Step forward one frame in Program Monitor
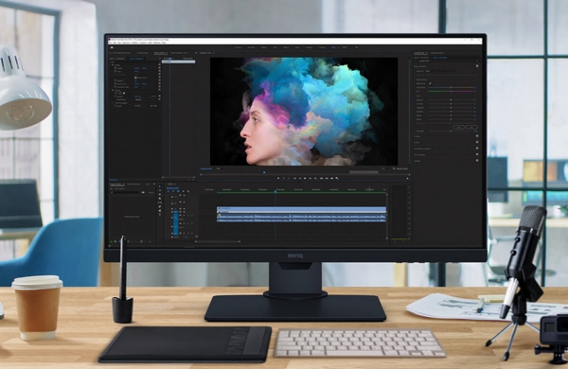 click(311, 178)
